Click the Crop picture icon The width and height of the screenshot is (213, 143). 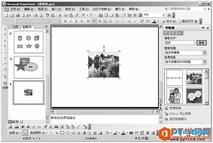point(46,127)
